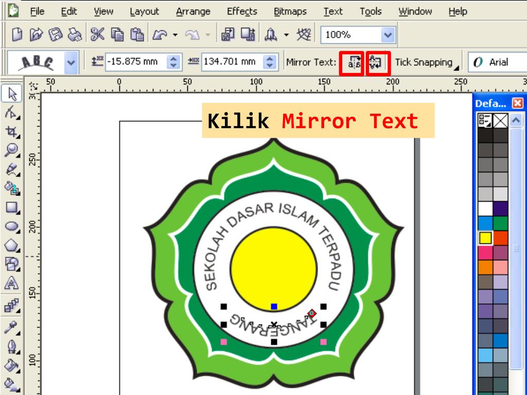Open the Window menu
The image size is (527, 395).
pyautogui.click(x=415, y=11)
